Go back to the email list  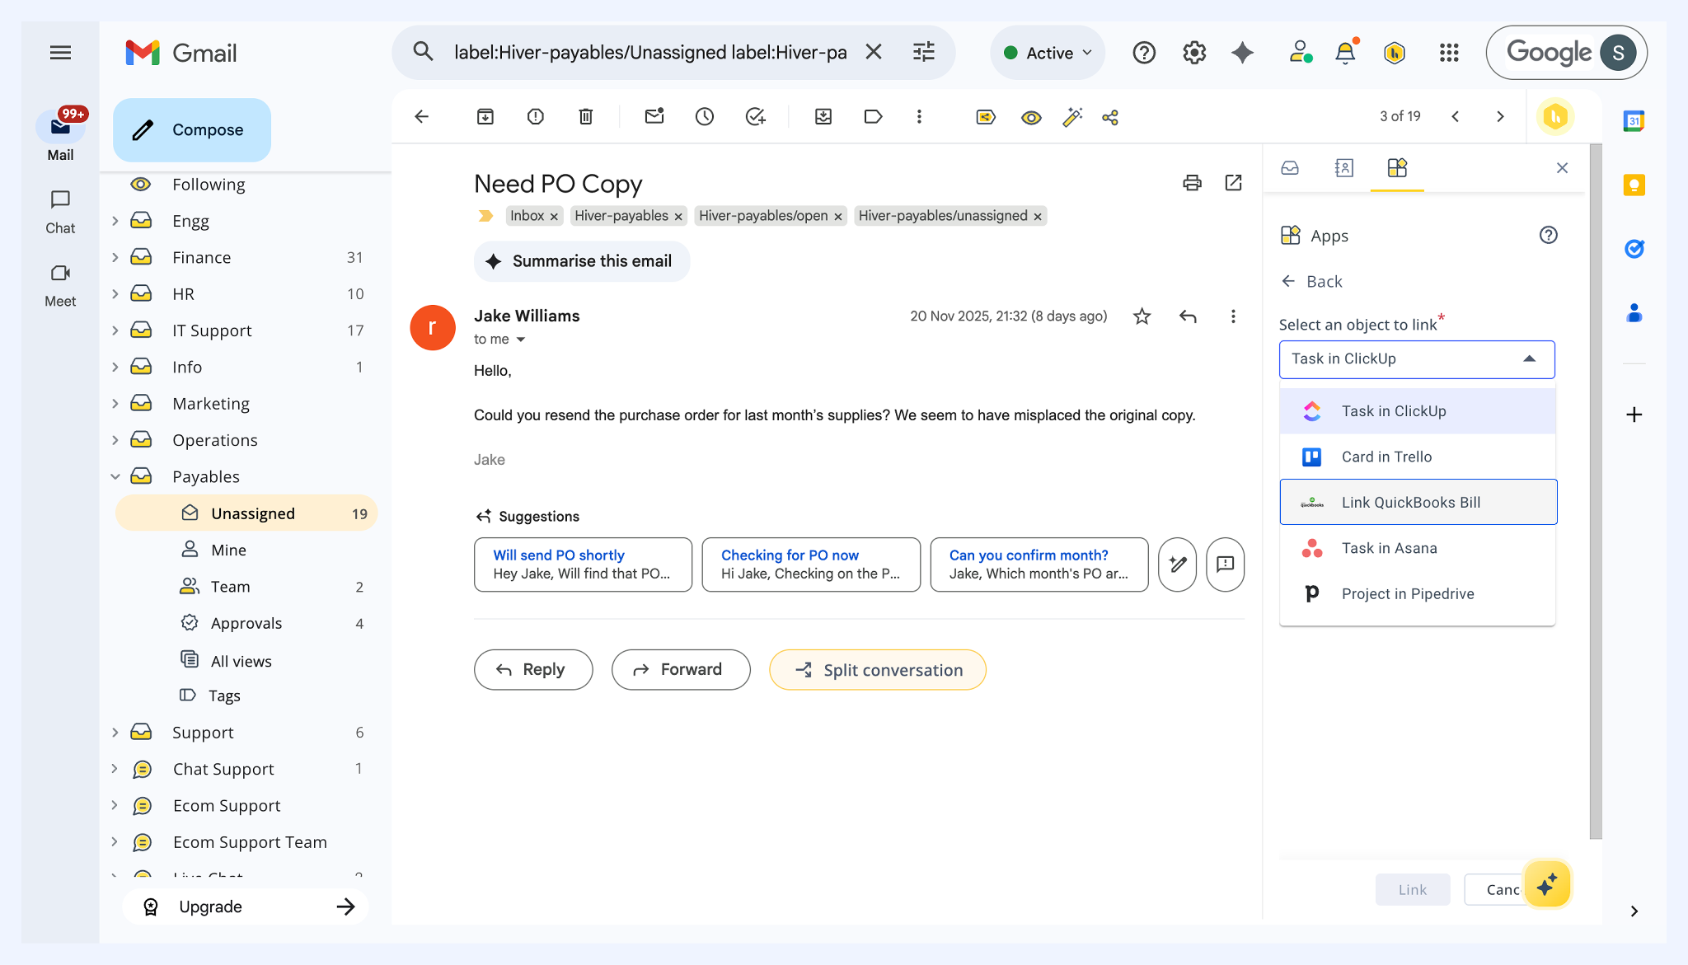(422, 117)
